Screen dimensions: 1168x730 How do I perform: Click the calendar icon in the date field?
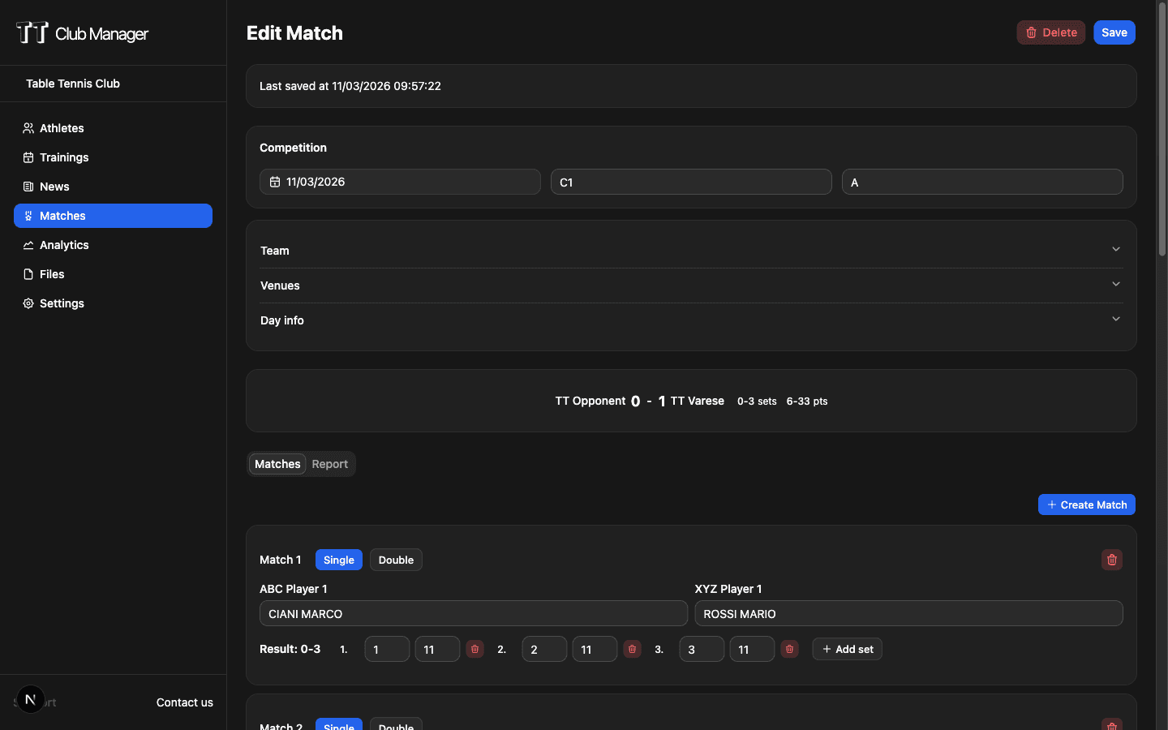274,182
